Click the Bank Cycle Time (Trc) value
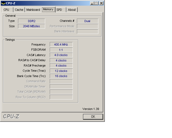The width and height of the screenshot is (172, 138). pos(61,76)
